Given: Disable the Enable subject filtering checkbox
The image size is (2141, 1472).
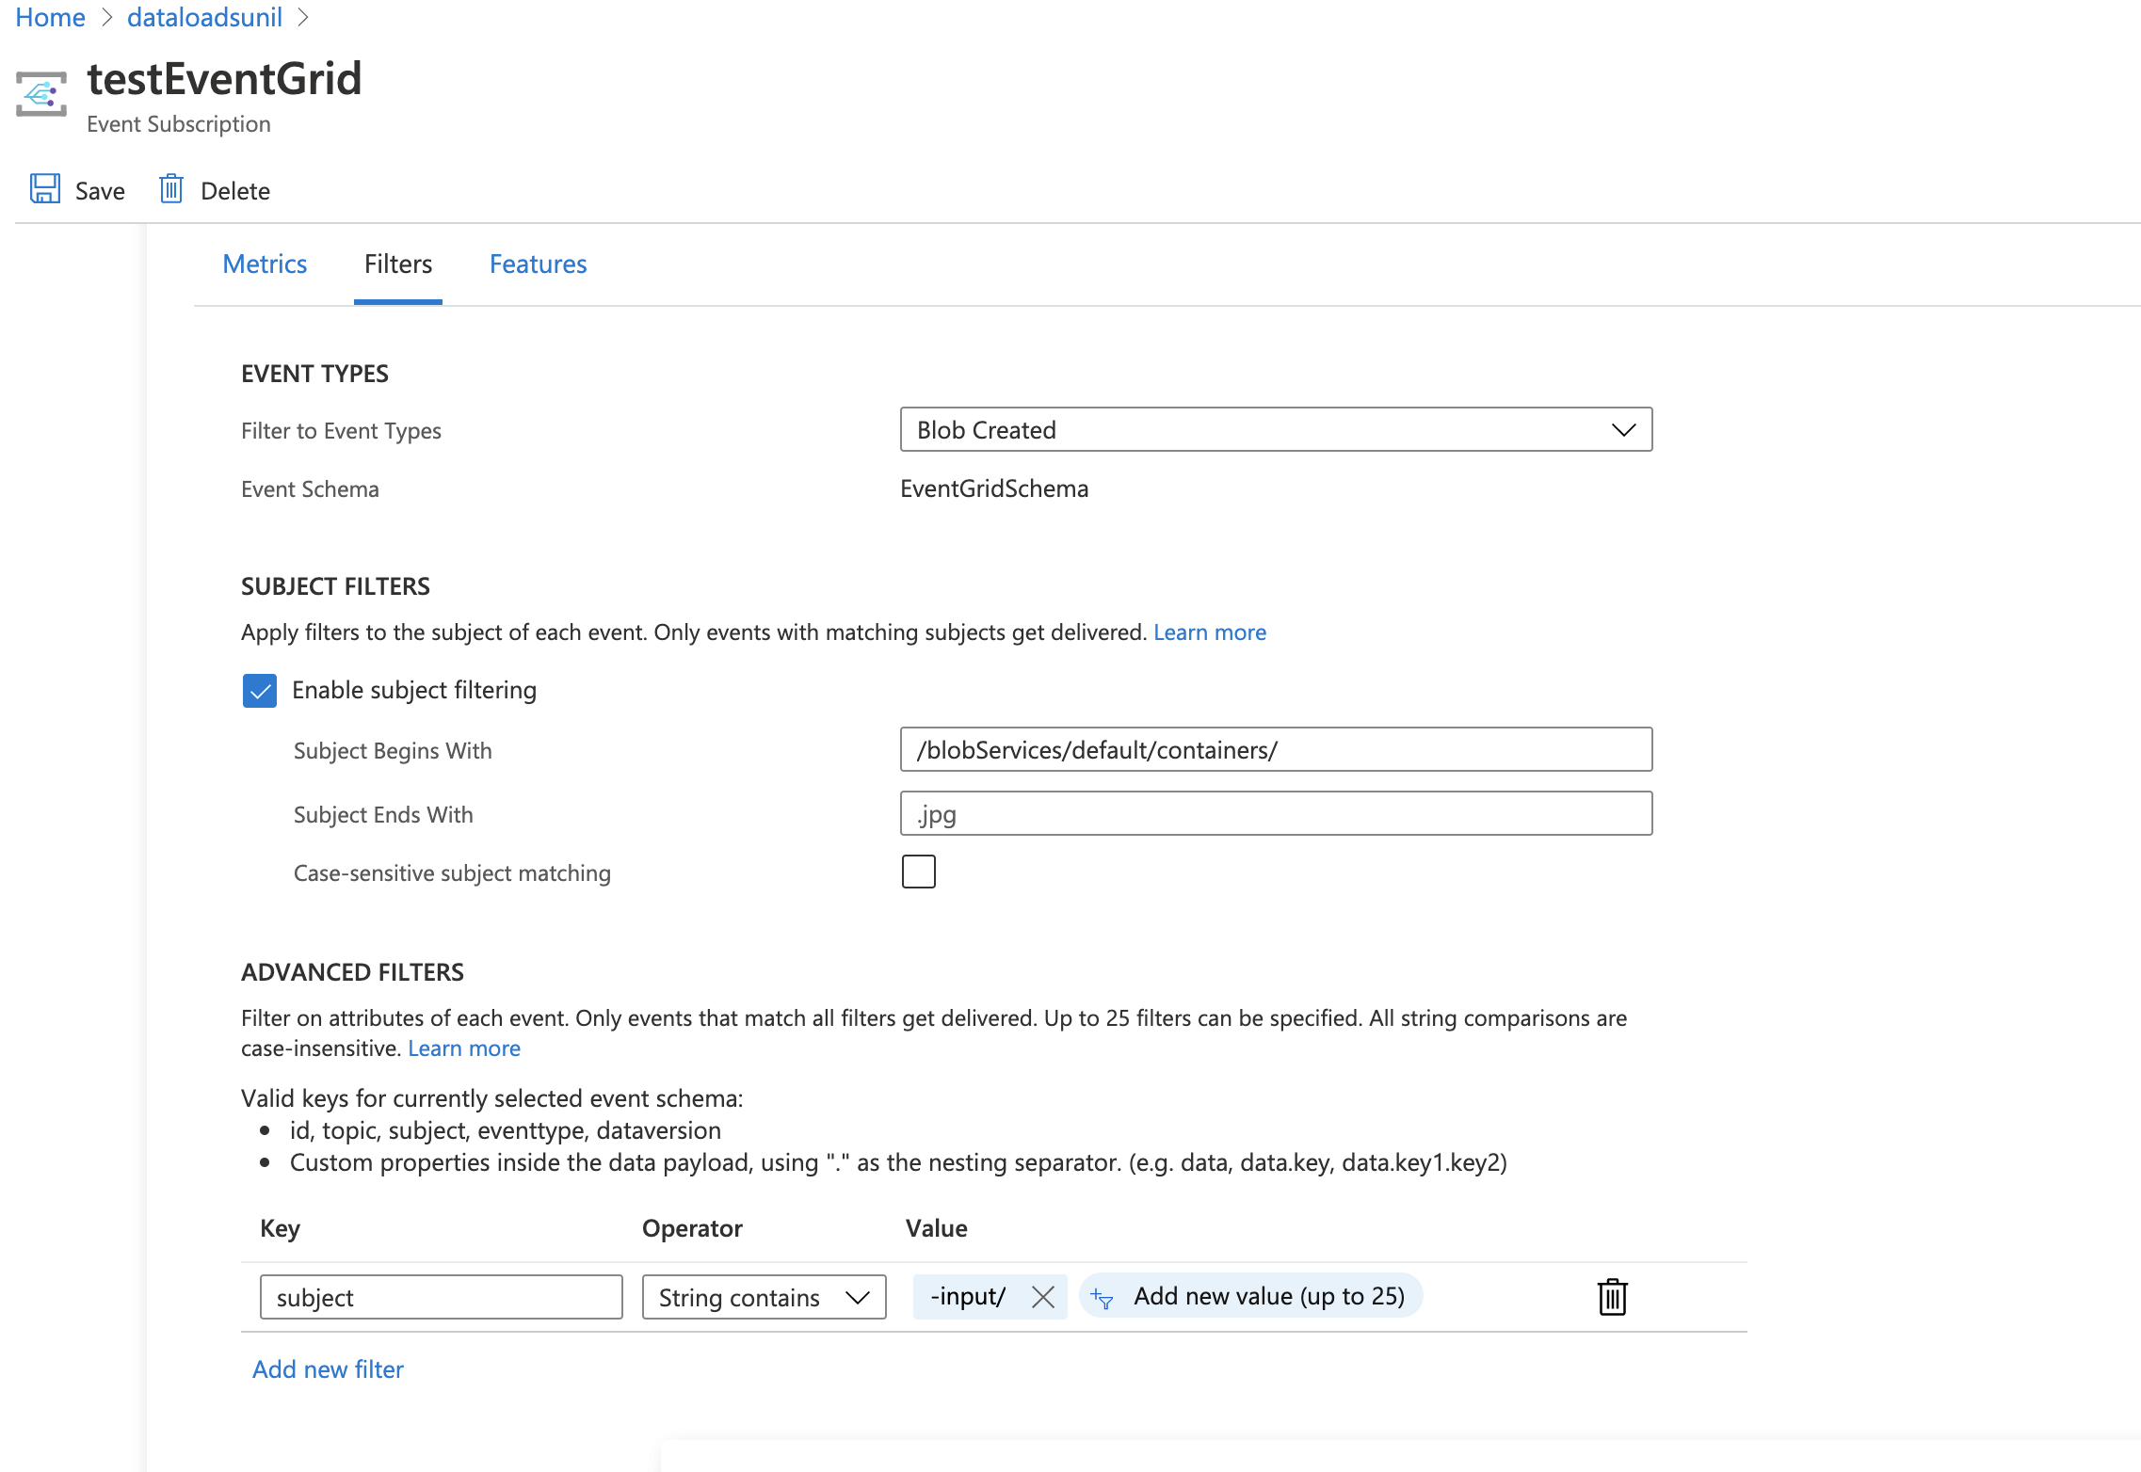Looking at the screenshot, I should pyautogui.click(x=259, y=691).
